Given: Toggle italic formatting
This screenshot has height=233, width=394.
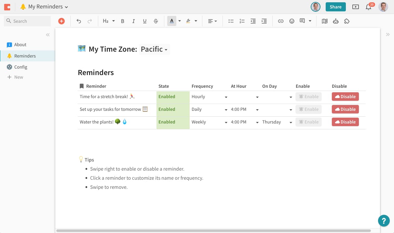Looking at the screenshot, I should coord(133,21).
